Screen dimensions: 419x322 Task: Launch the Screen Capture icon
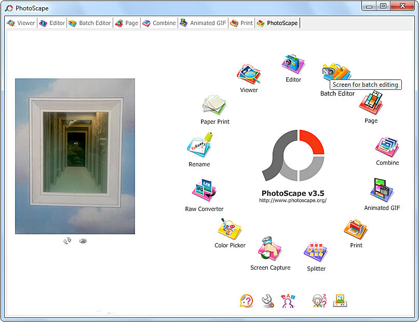(x=269, y=249)
